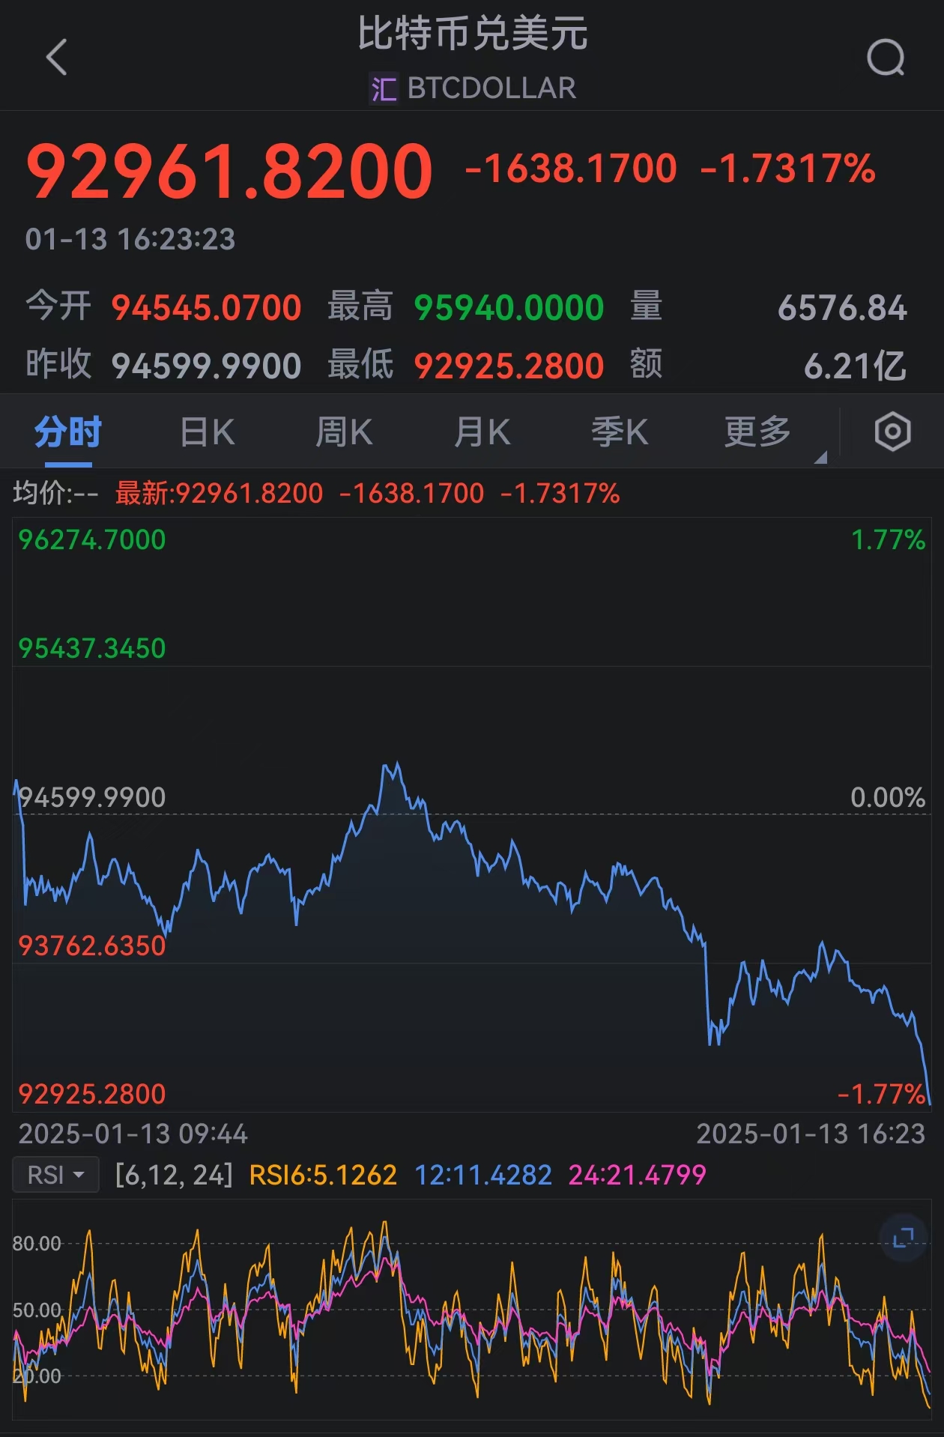Image resolution: width=944 pixels, height=1437 pixels.
Task: Tap the axis label 93762.6350
Action: tap(91, 946)
